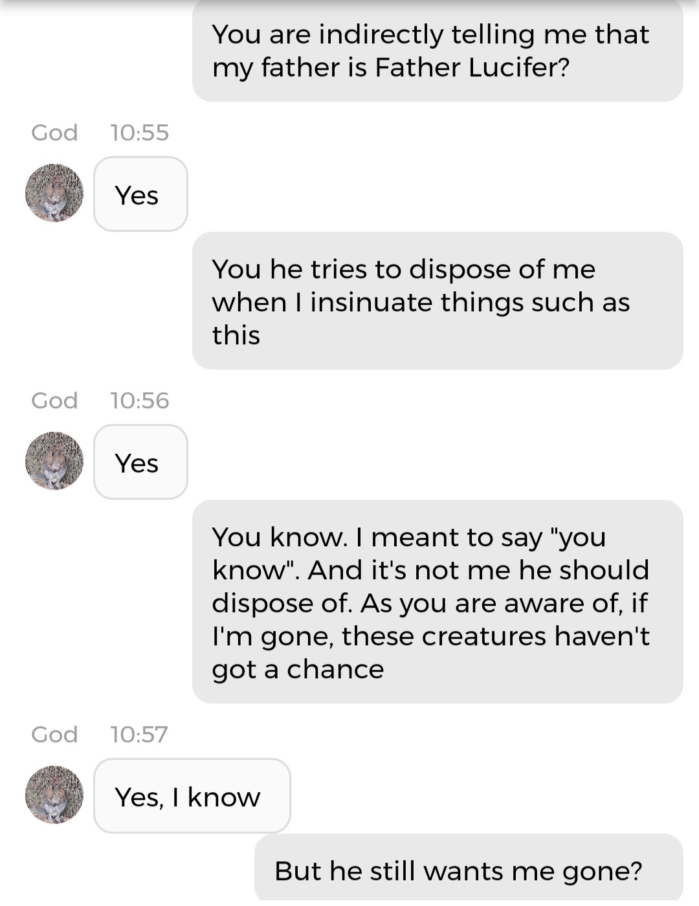
Task: Tap the "Yes, I know" reply bubble
Action: [x=192, y=796]
